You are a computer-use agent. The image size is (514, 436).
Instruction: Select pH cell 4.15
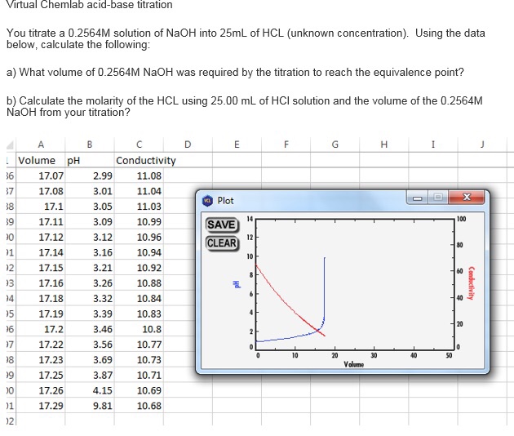point(90,391)
